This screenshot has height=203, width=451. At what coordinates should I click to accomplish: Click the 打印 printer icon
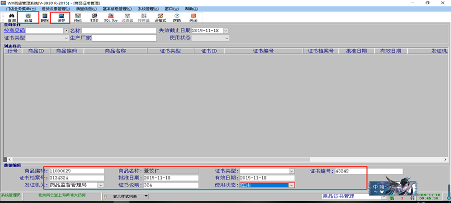point(94,18)
